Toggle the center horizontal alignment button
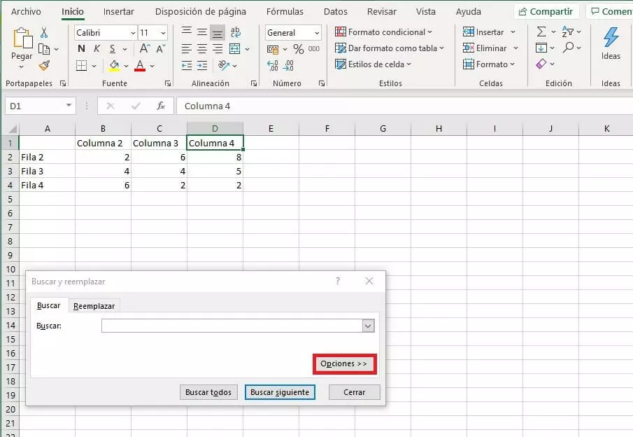Image resolution: width=633 pixels, height=437 pixels. coord(201,48)
